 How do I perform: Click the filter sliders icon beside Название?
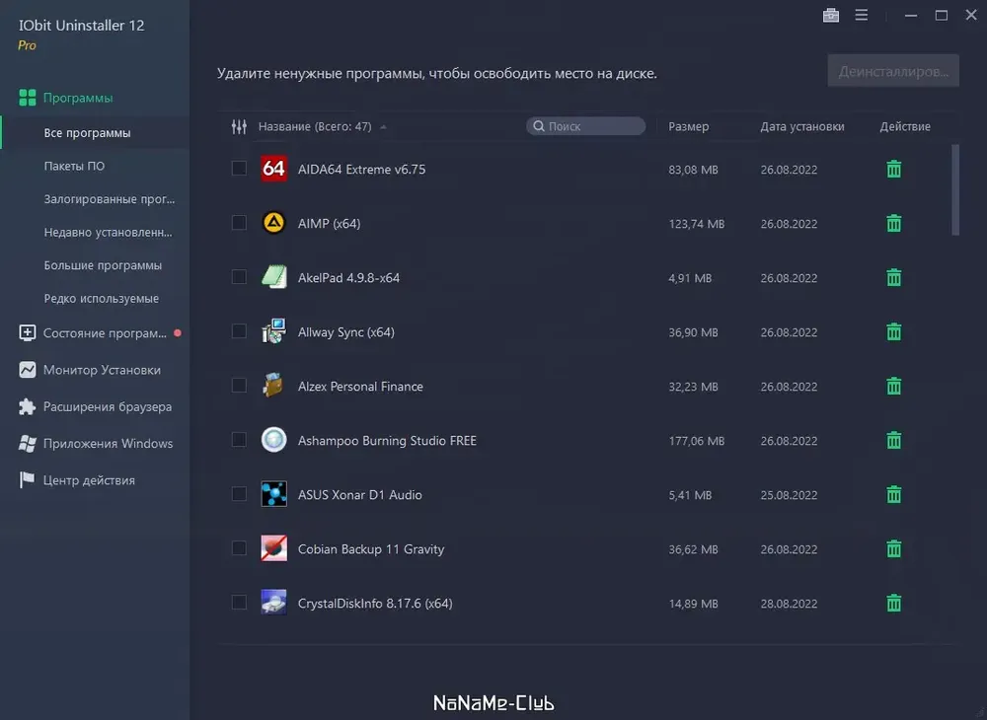(239, 126)
